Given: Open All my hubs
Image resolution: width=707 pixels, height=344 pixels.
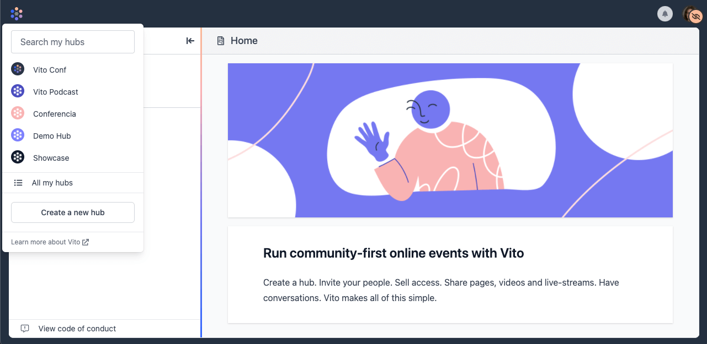Looking at the screenshot, I should pos(52,183).
